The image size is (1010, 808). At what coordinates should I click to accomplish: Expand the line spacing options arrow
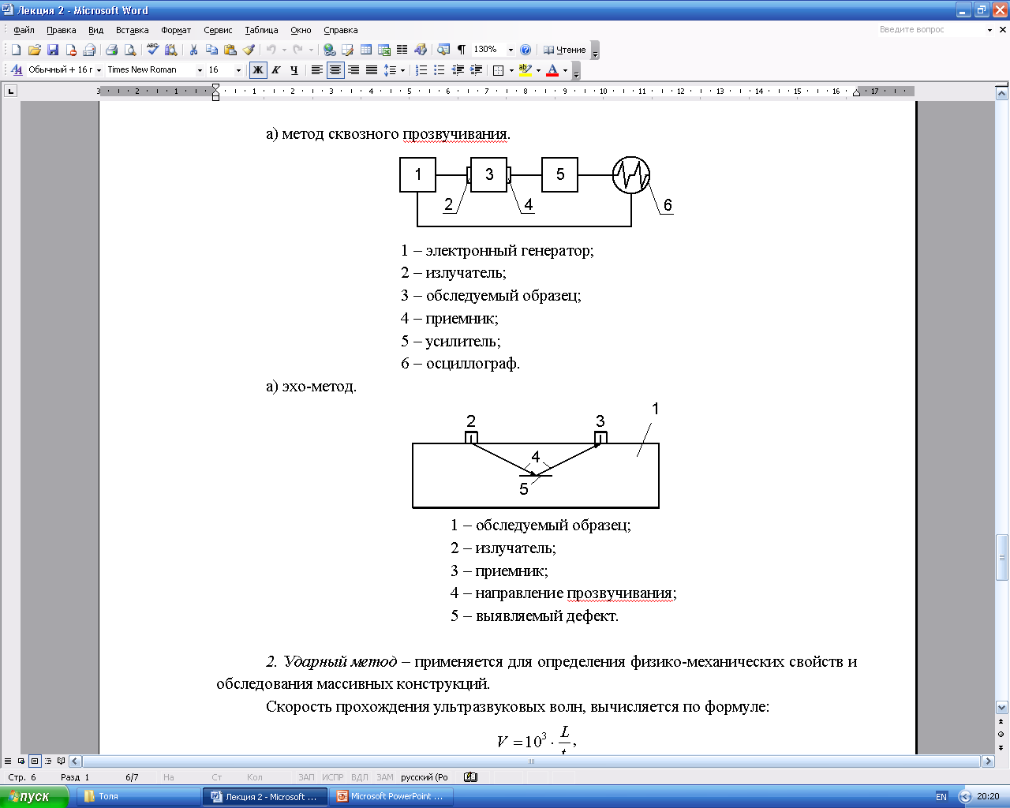pyautogui.click(x=402, y=70)
